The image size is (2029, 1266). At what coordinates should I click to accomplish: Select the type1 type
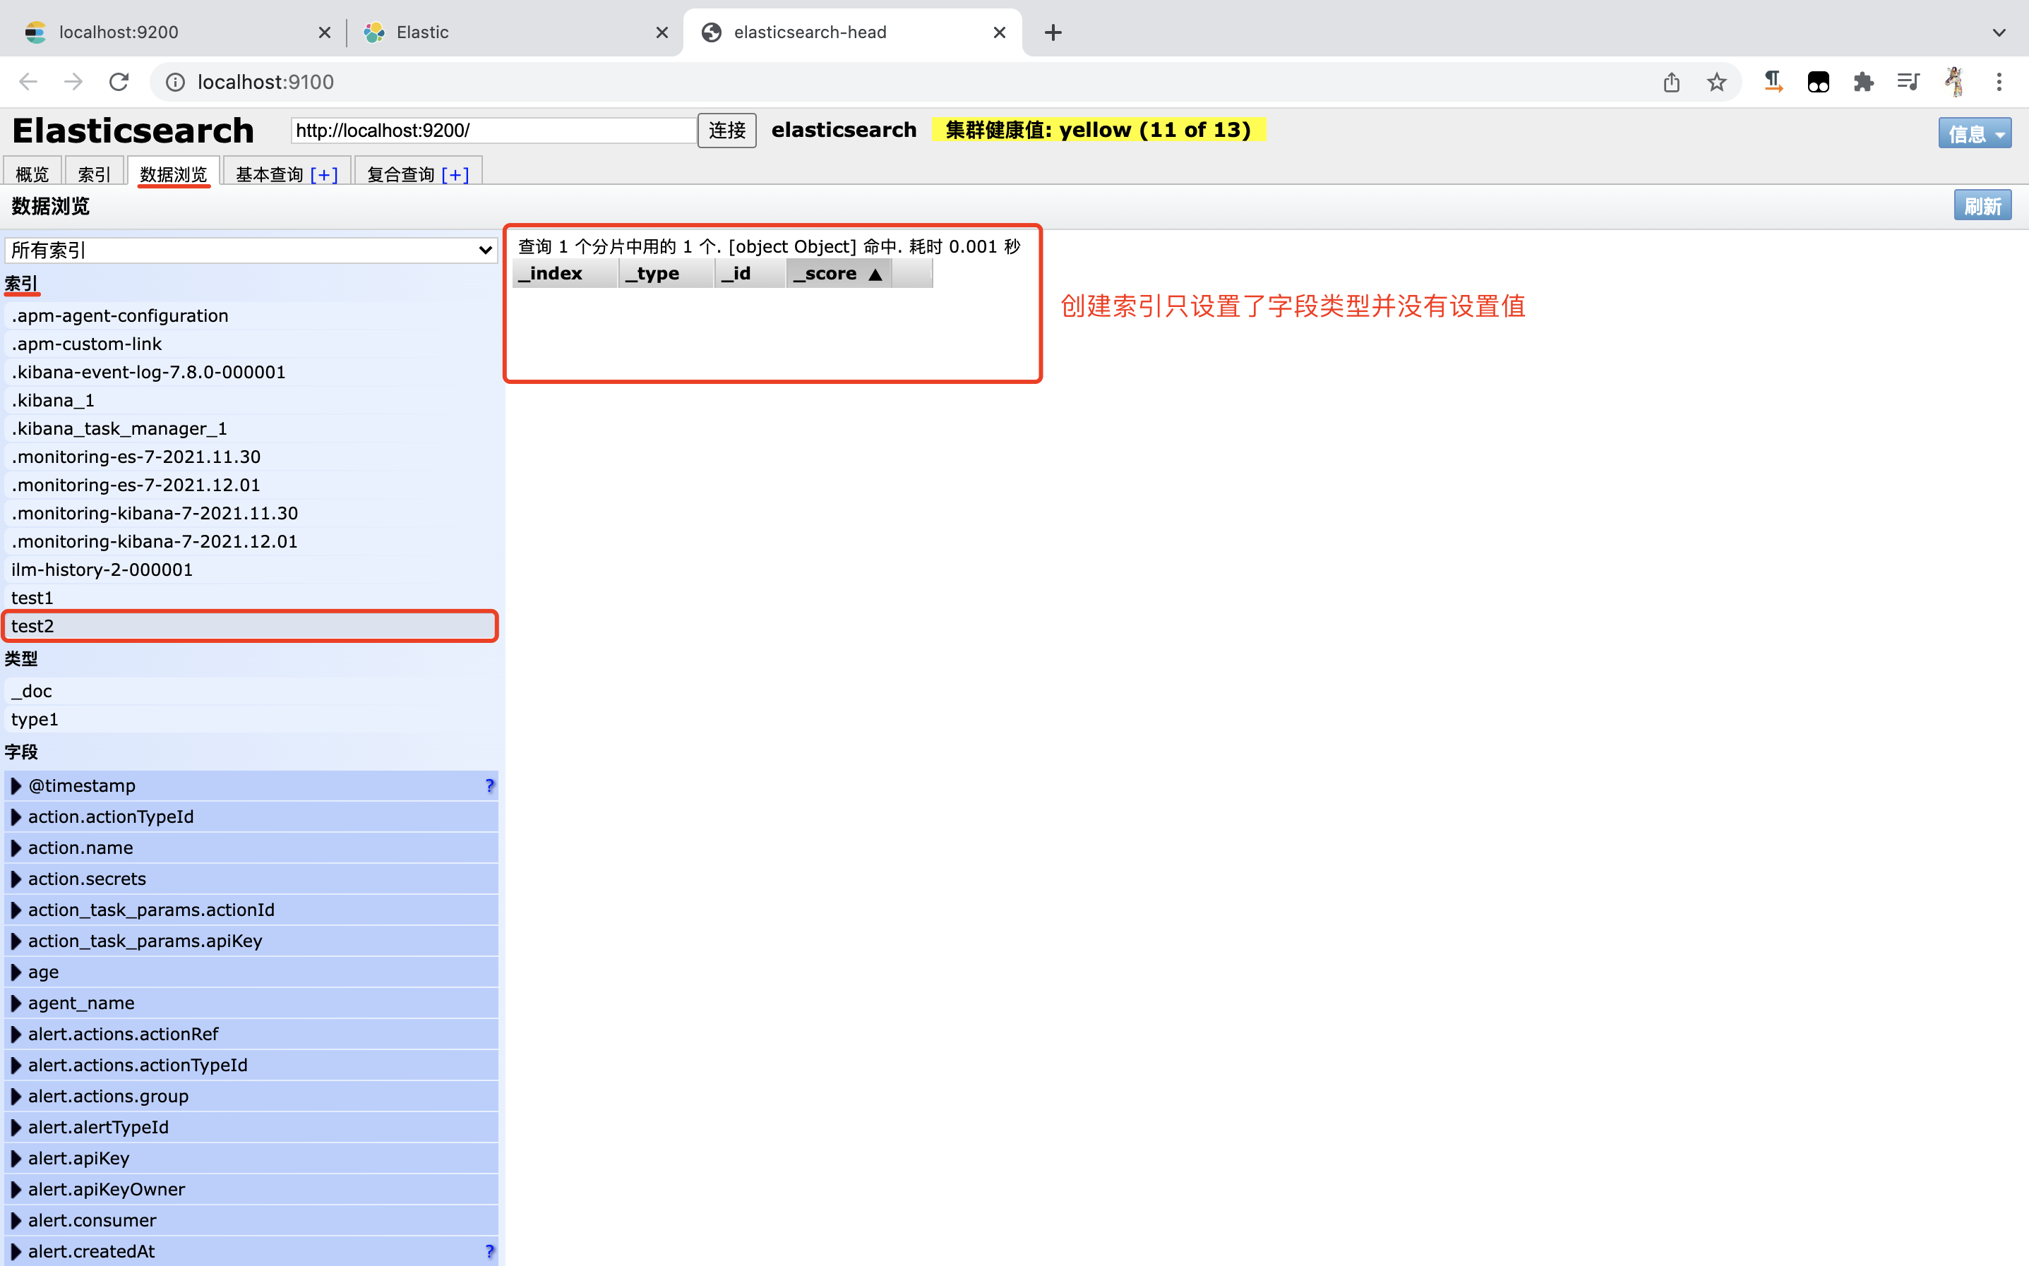point(251,719)
